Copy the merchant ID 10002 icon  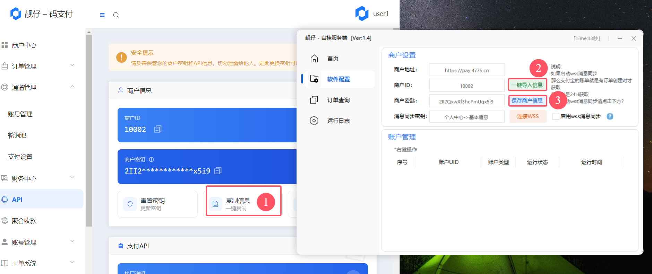pos(158,129)
